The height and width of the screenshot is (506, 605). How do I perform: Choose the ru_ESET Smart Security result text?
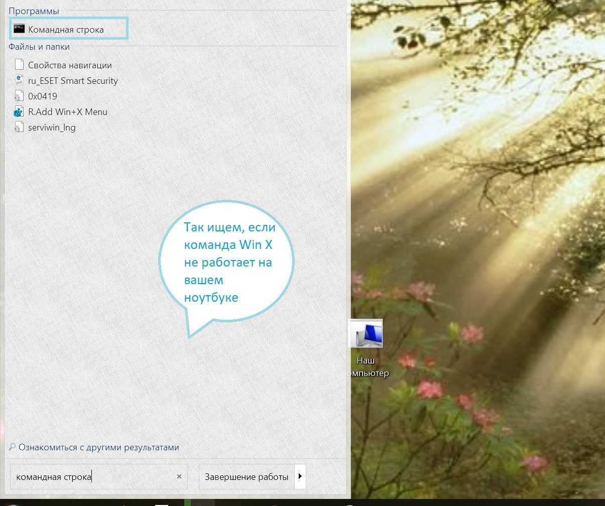(73, 81)
